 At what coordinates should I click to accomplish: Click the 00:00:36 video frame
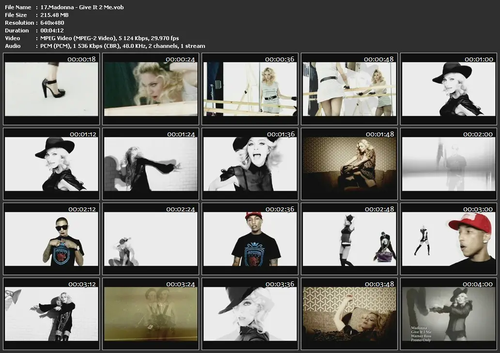250,89
